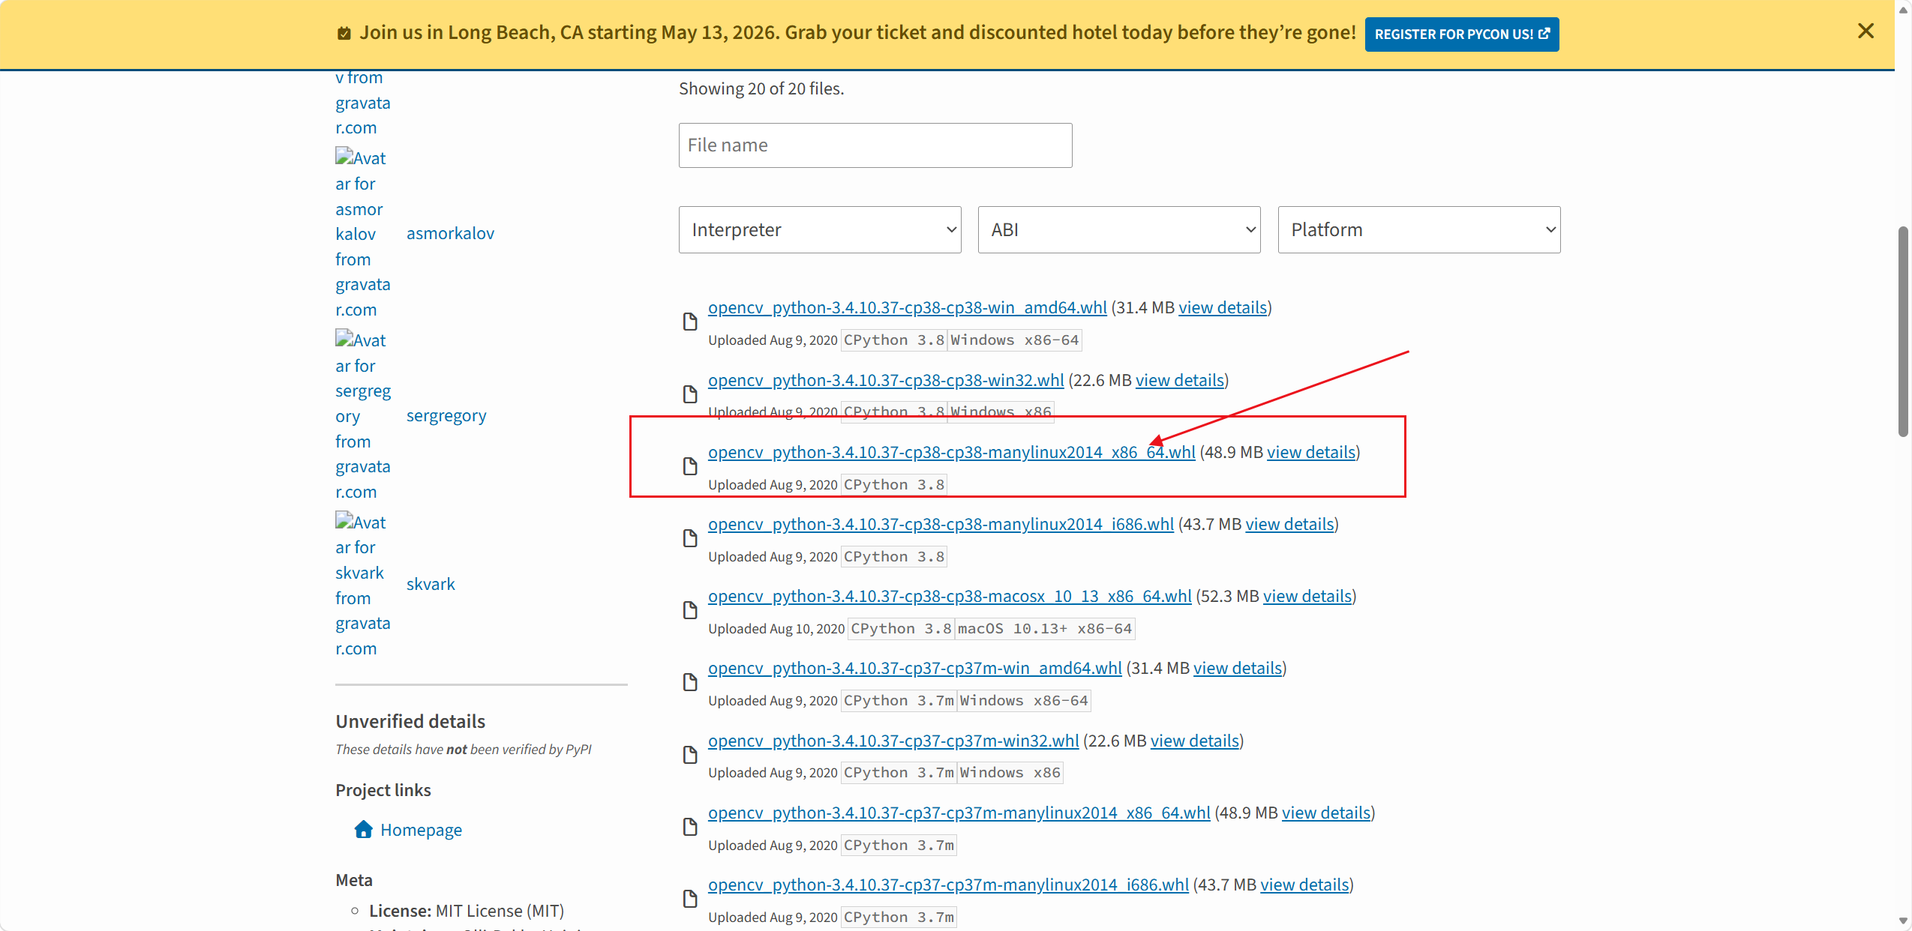View details for cp37m manylinux2014_x86_64.whl
Screen dimensions: 1912x931
point(1326,813)
